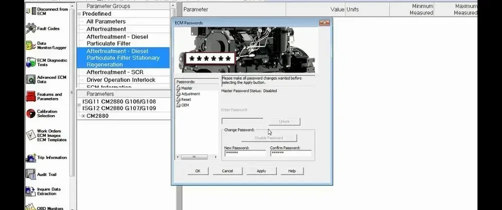Select the Aftertreatment group
This screenshot has height=210, width=502.
106,29
